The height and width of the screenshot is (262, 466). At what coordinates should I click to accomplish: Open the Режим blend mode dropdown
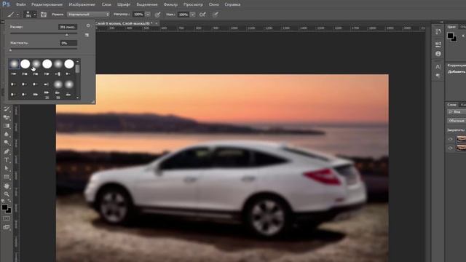point(88,15)
